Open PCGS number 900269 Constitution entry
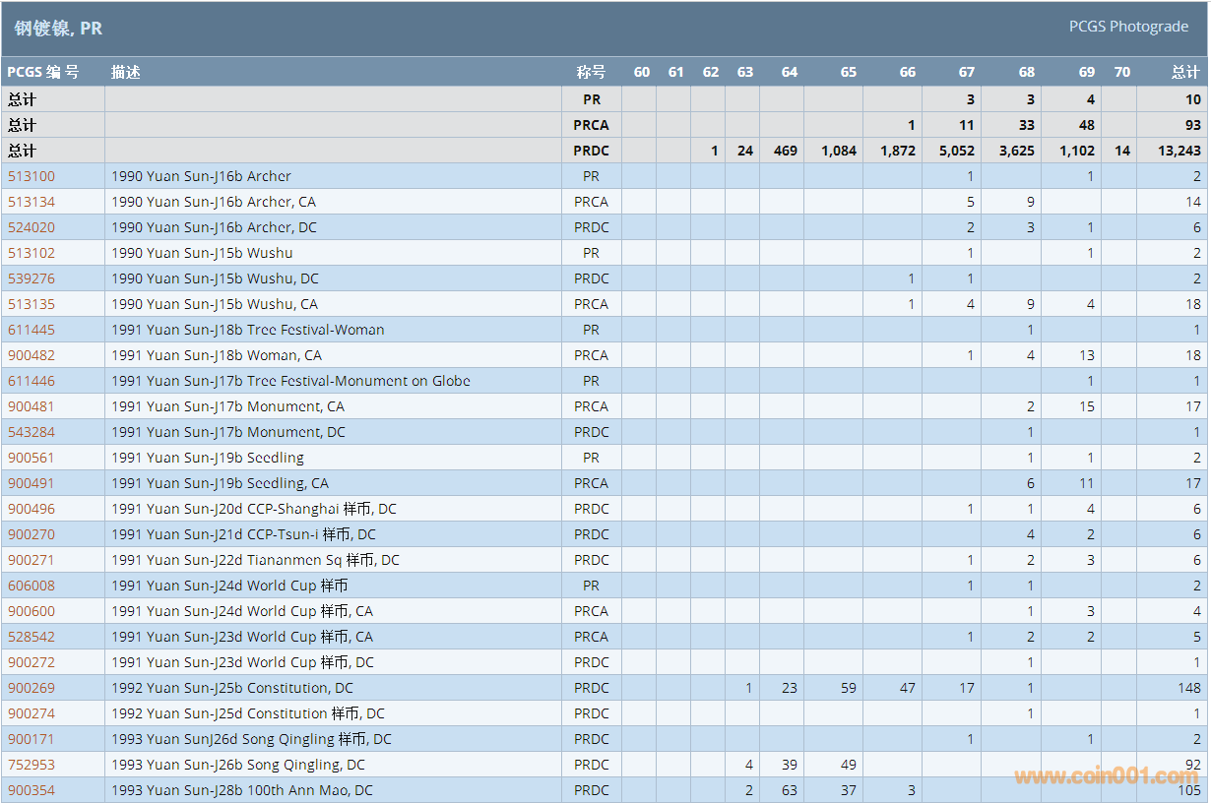The width and height of the screenshot is (1211, 803). coord(32,688)
